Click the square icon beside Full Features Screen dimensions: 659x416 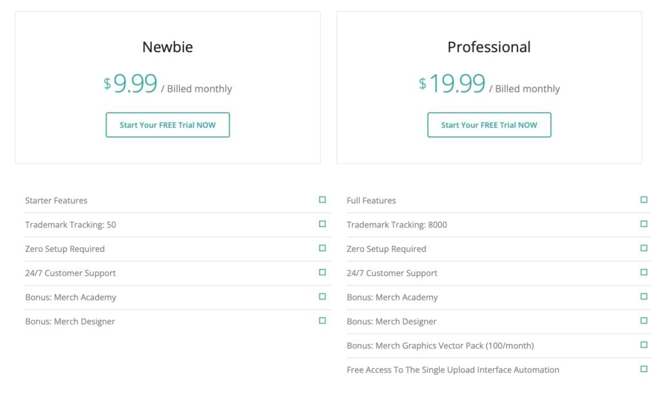644,200
